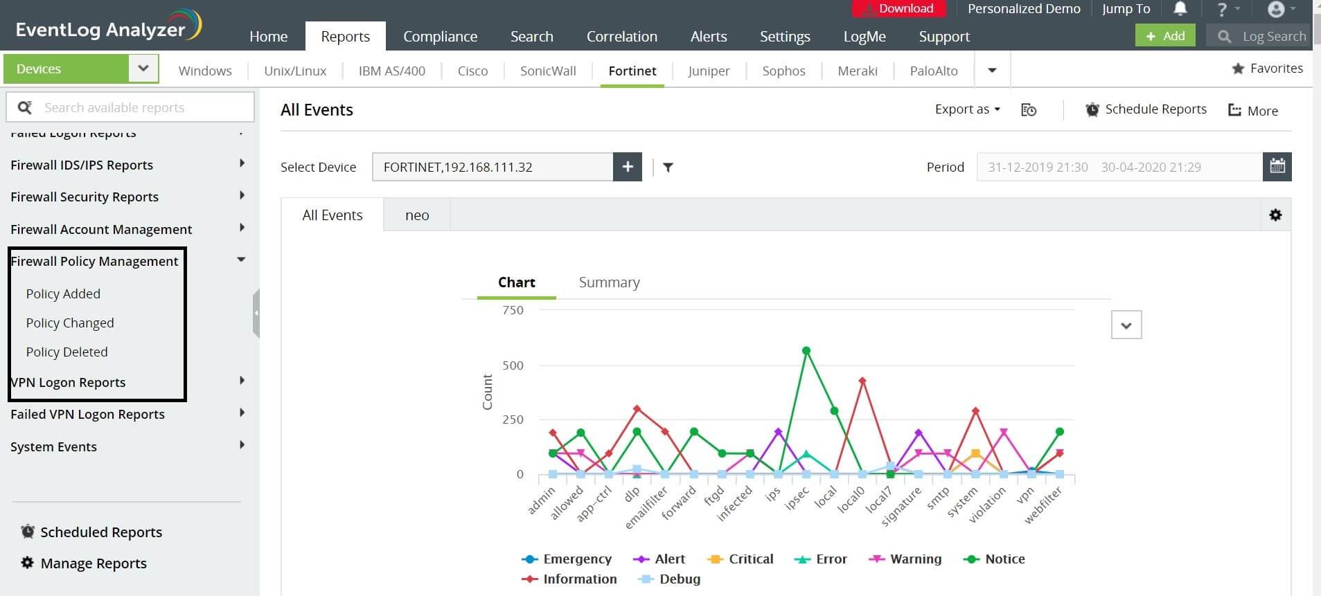The width and height of the screenshot is (1321, 596).
Task: Open the Settings tab
Action: click(x=785, y=36)
